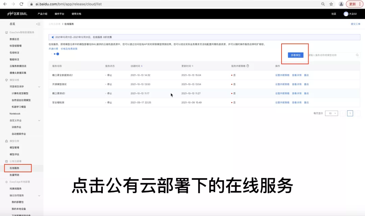The image size is (365, 216).
Task: Open 模型管理 in the sidebar
Action: coord(15,148)
